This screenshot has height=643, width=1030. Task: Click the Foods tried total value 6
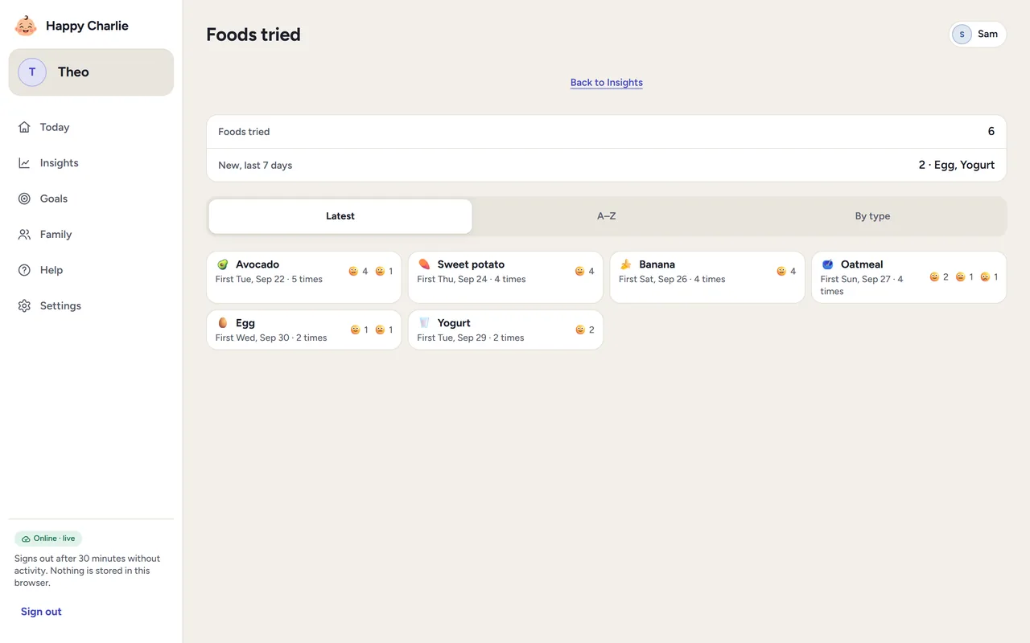(991, 131)
